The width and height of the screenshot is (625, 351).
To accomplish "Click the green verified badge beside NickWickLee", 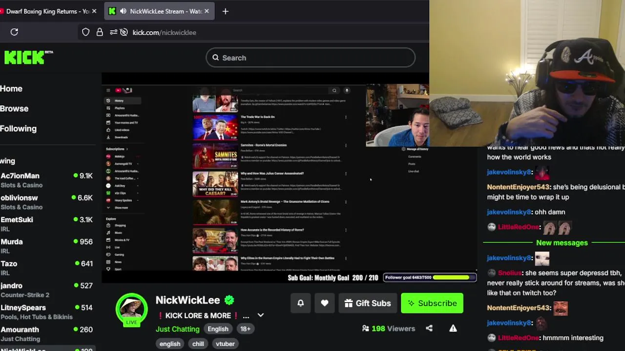I will click(229, 300).
